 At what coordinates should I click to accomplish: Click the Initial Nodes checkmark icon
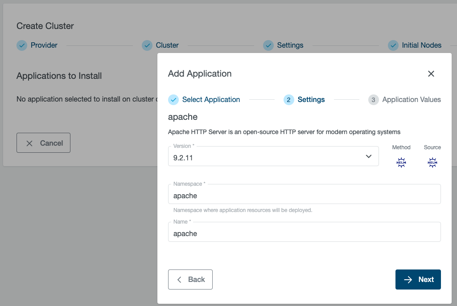point(393,45)
